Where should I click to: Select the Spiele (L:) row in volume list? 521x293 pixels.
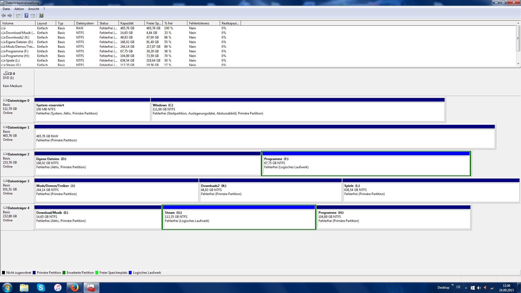(x=13, y=60)
